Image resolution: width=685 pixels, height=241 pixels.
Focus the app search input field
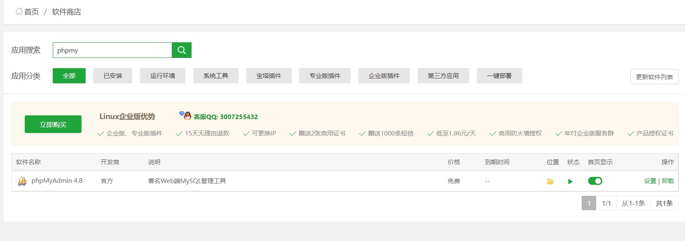112,50
